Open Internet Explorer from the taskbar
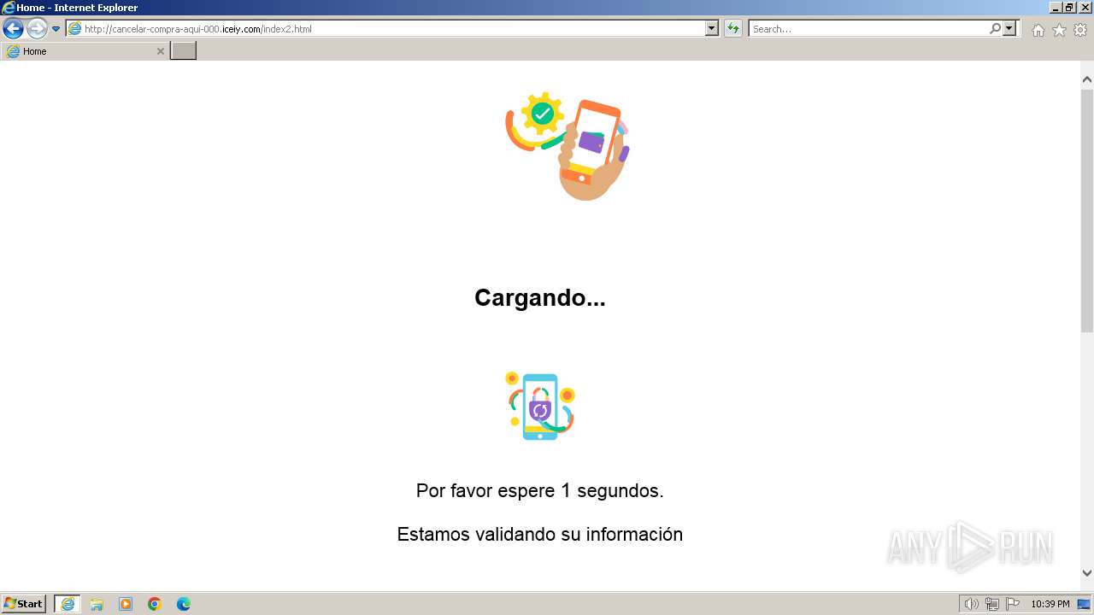 (68, 604)
